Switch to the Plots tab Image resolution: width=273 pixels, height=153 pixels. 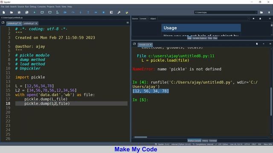tap(210, 38)
